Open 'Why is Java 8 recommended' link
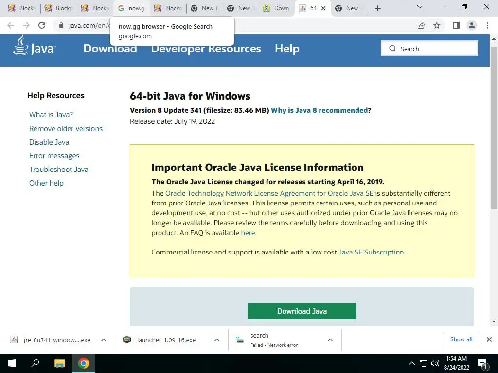The height and width of the screenshot is (373, 498). tap(319, 110)
